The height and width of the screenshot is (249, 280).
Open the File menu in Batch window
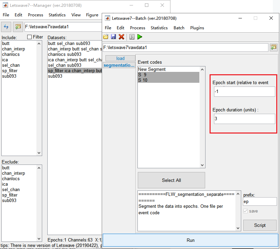[x=108, y=28]
